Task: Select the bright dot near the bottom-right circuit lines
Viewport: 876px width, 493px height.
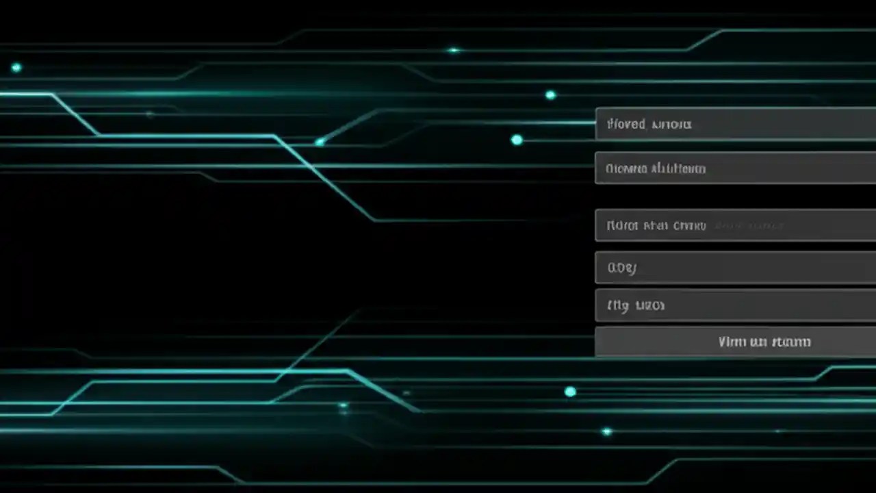Action: click(605, 433)
